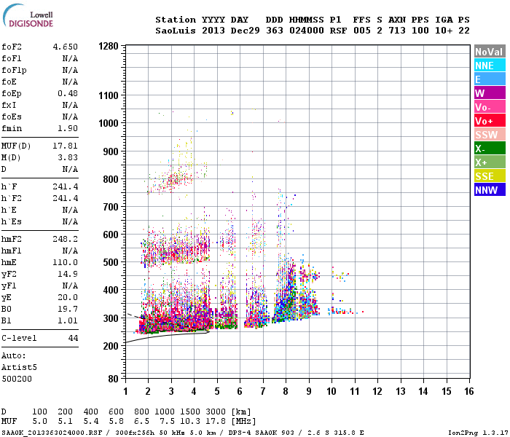Click the 363 day-of-year value
This screenshot has height=437, width=510.
[x=275, y=31]
